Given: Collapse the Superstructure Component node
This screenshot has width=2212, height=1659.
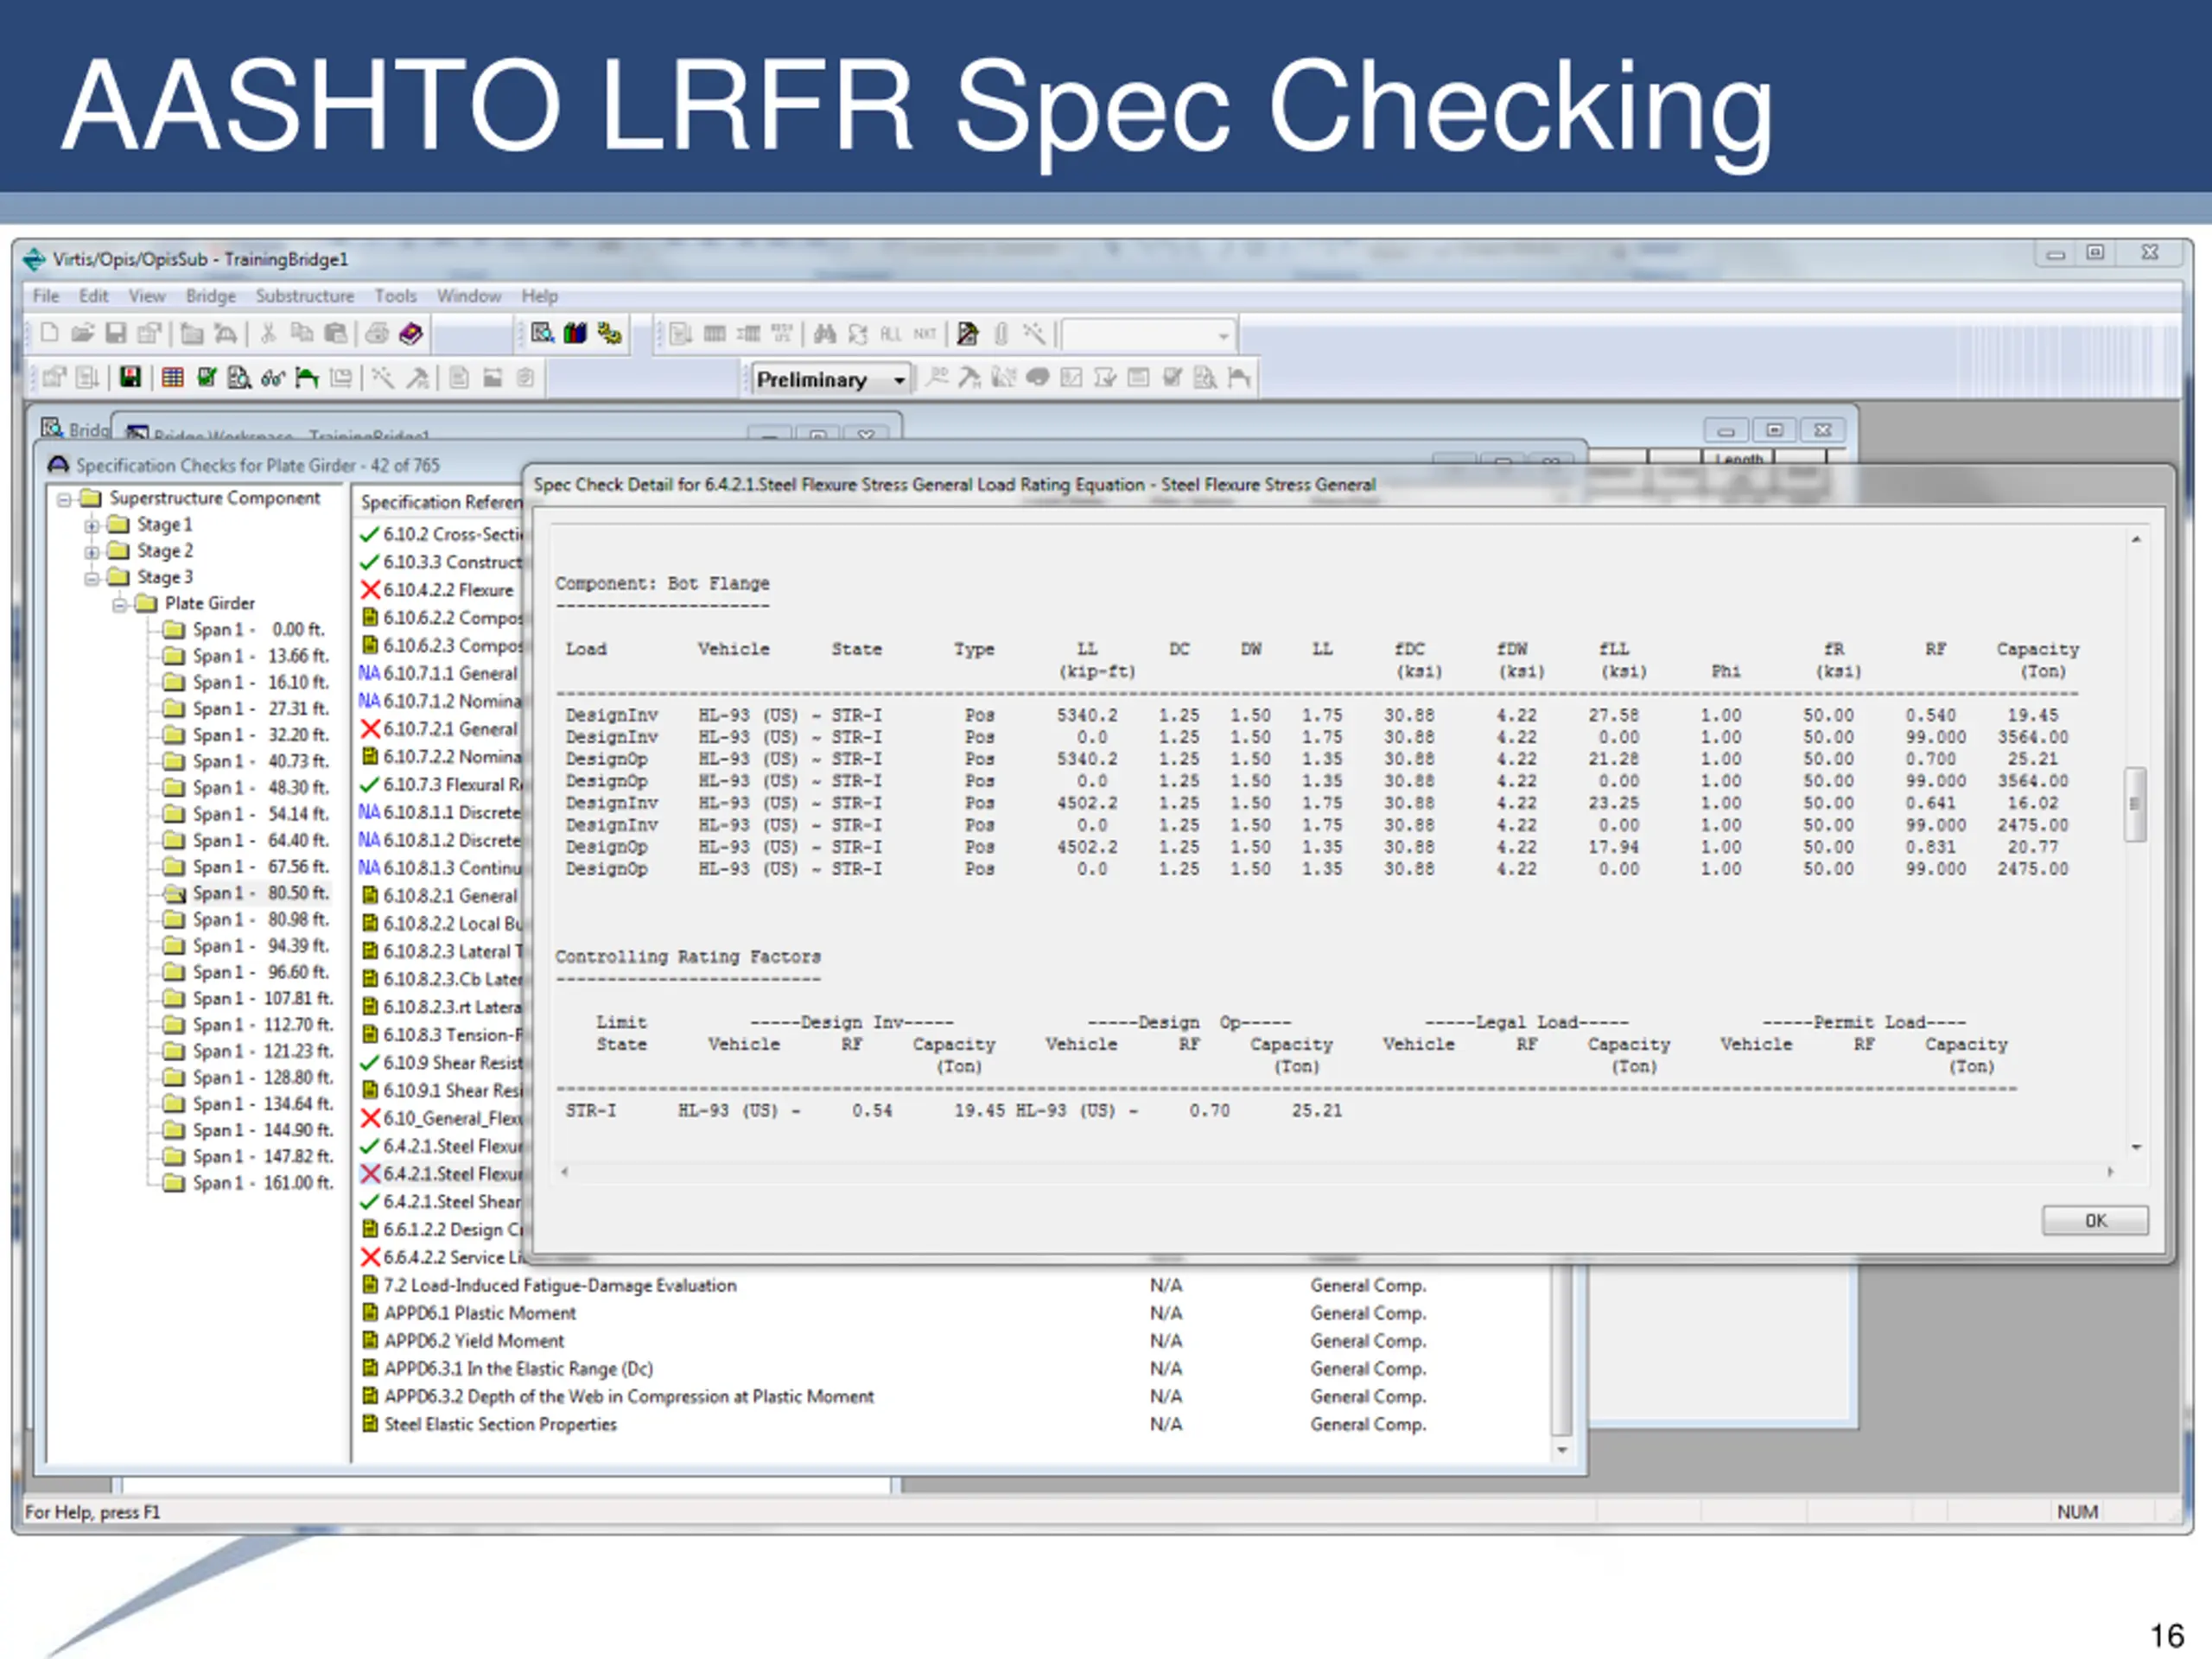Looking at the screenshot, I should coord(64,499).
